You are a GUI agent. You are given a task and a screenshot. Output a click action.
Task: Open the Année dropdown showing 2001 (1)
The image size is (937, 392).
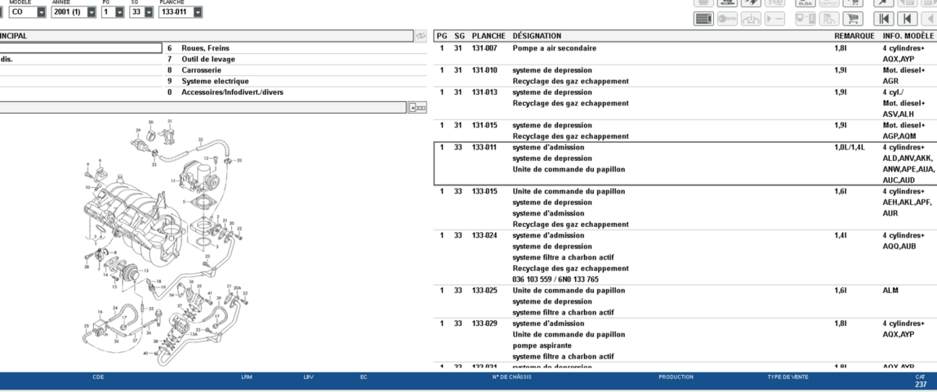74,12
